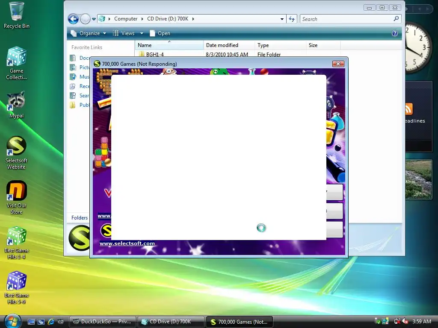Click the large Selectsoft S logo in details pane
The height and width of the screenshot is (328, 438).
point(80,238)
